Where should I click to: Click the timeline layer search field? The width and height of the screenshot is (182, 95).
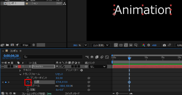53,57
